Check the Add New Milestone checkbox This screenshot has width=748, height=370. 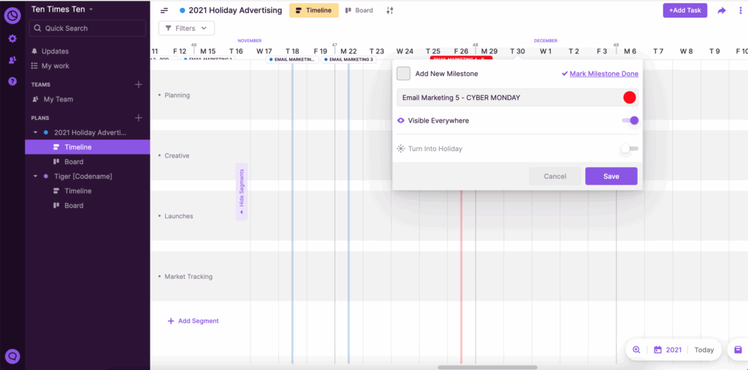pyautogui.click(x=403, y=74)
